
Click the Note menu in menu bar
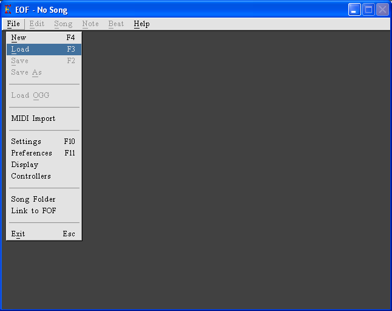tap(90, 24)
